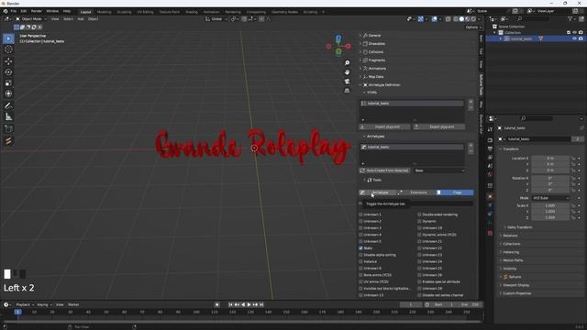Screen dimensions: 587x330
Task: Activate the Select Box tool
Action: click(8, 38)
